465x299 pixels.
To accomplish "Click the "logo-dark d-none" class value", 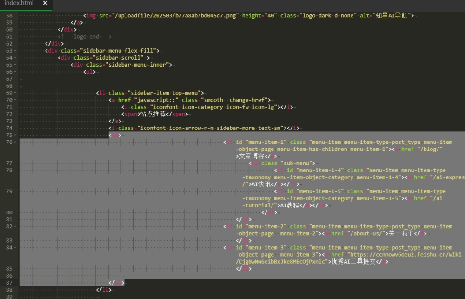I will coord(328,15).
